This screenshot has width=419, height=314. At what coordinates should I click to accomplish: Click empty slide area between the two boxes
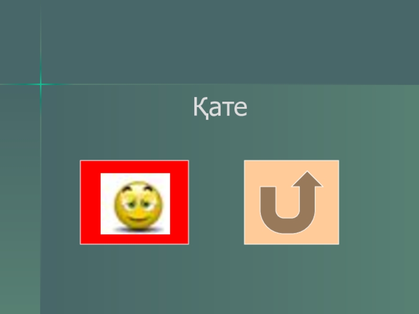point(216,203)
